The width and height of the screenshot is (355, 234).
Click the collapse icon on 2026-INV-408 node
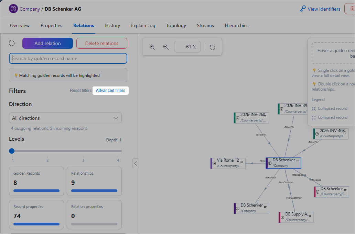[x=345, y=132]
